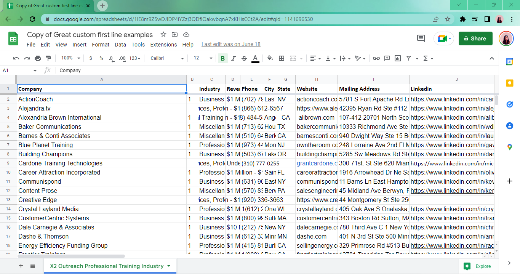The width and height of the screenshot is (520, 274).
Task: Select the Paint format tool
Action: click(x=48, y=58)
